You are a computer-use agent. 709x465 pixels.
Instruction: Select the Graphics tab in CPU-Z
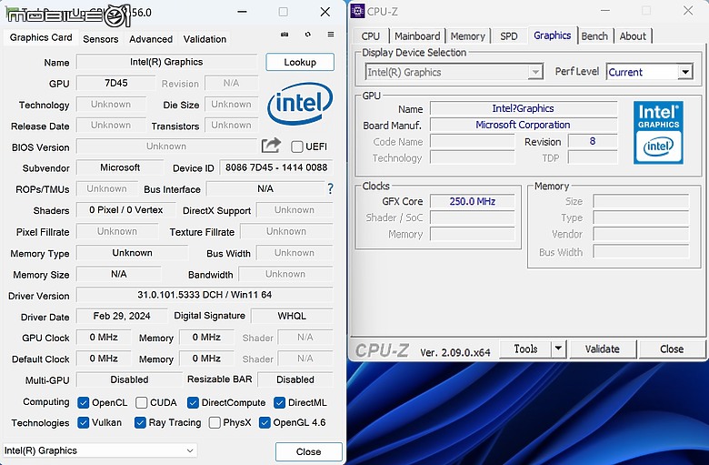pos(552,35)
